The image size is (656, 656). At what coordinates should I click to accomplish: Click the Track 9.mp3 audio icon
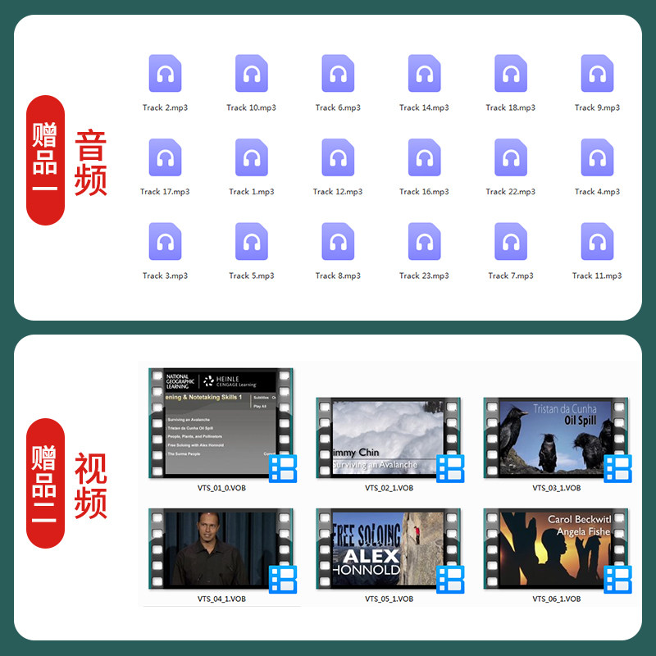(x=598, y=73)
